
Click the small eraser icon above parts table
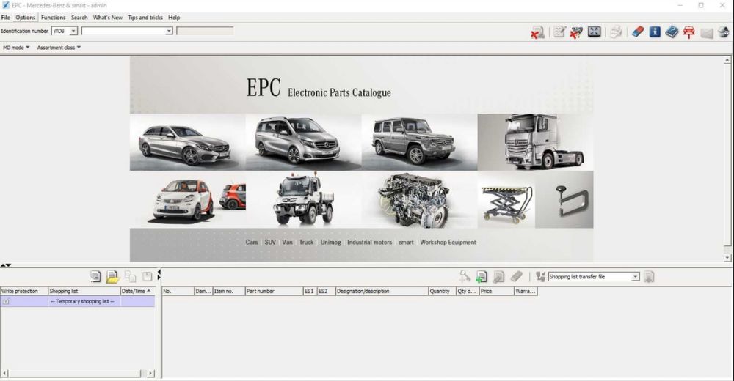click(516, 276)
